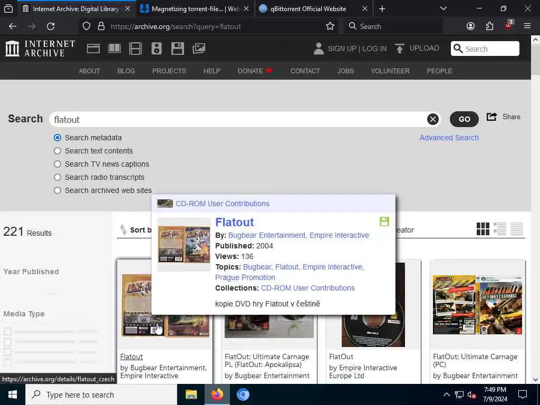Viewport: 540px width, 405px height.
Task: Click the Firefox toolbar Search box
Action: point(393,26)
